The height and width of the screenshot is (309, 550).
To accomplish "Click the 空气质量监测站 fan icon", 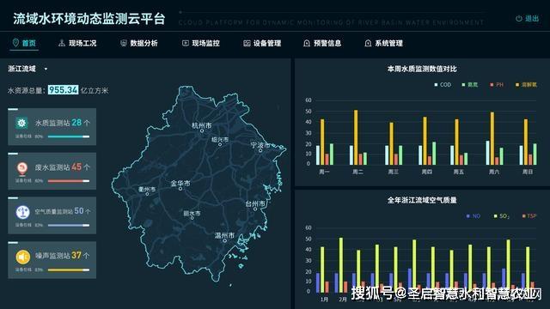I will pos(22,212).
